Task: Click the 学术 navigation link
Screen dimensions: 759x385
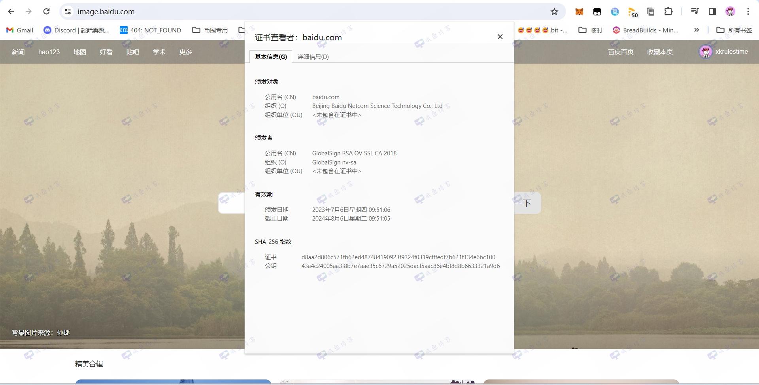Action: [x=159, y=52]
